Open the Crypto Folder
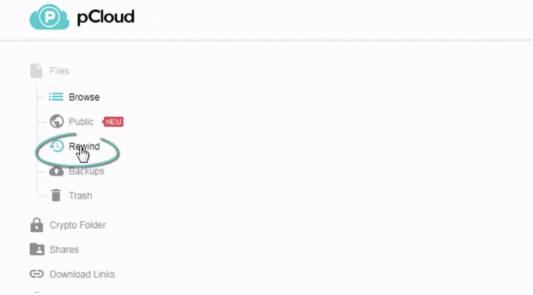This screenshot has width=533, height=295. tap(78, 225)
